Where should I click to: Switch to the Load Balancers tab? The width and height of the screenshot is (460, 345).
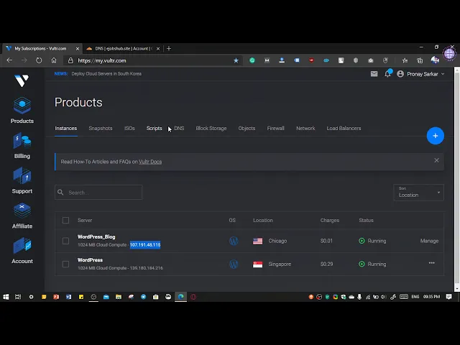click(x=344, y=128)
